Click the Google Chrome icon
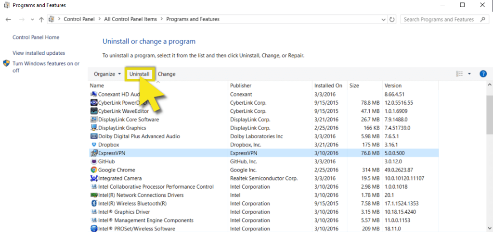This screenshot has height=232, width=493. tap(93, 170)
